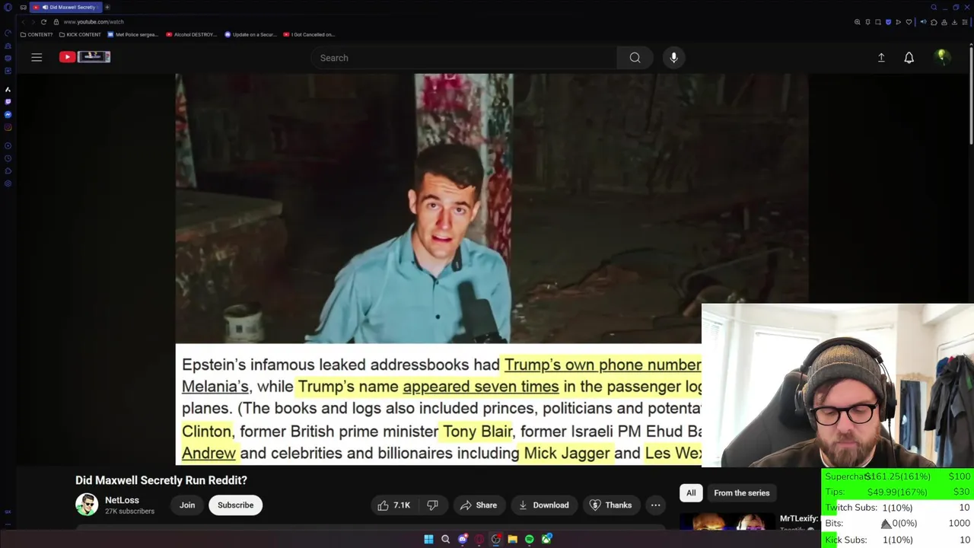Open more actions three-dot menu
The image size is (974, 548).
655,505
